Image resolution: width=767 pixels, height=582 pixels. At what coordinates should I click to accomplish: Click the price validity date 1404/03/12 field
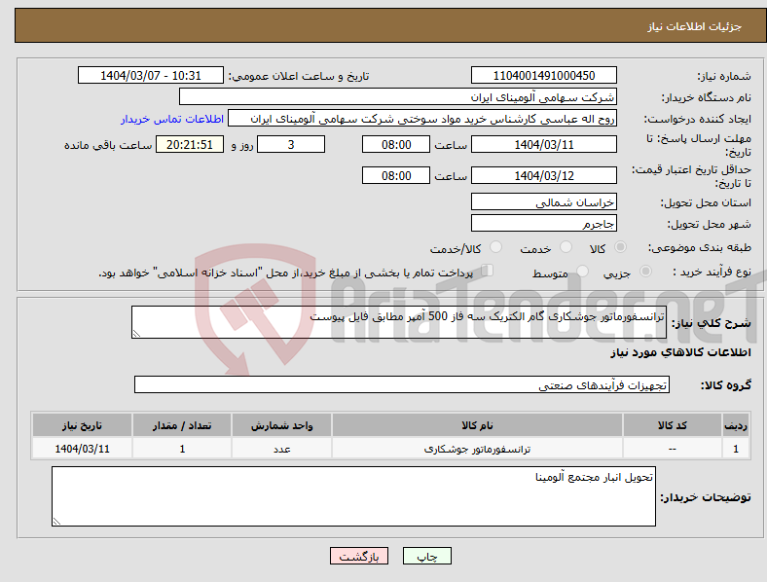point(543,175)
